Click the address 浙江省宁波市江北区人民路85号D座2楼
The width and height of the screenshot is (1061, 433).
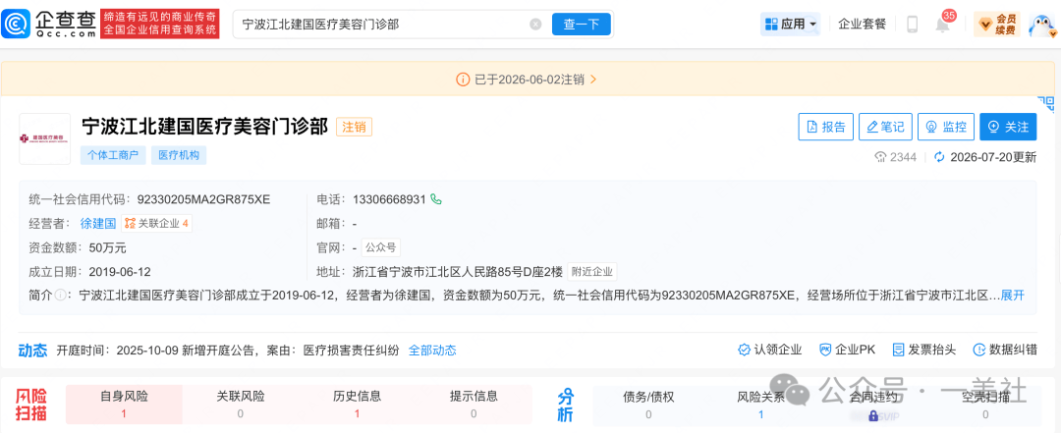point(458,272)
